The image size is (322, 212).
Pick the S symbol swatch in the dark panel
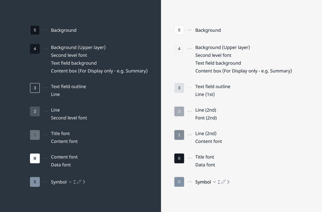click(x=35, y=182)
